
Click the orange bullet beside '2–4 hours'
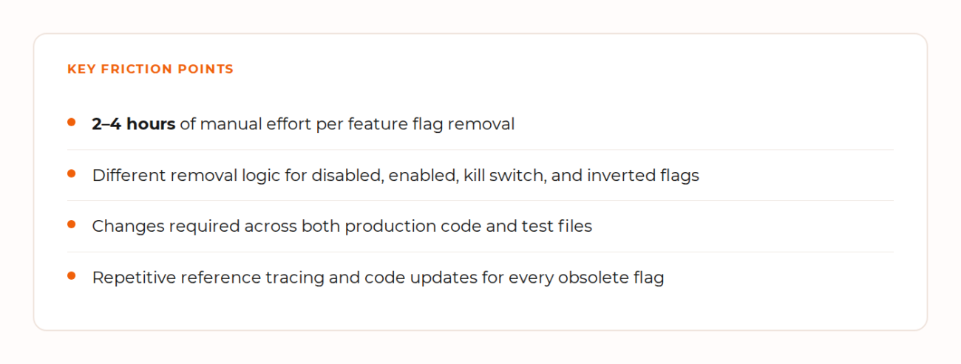click(x=72, y=122)
